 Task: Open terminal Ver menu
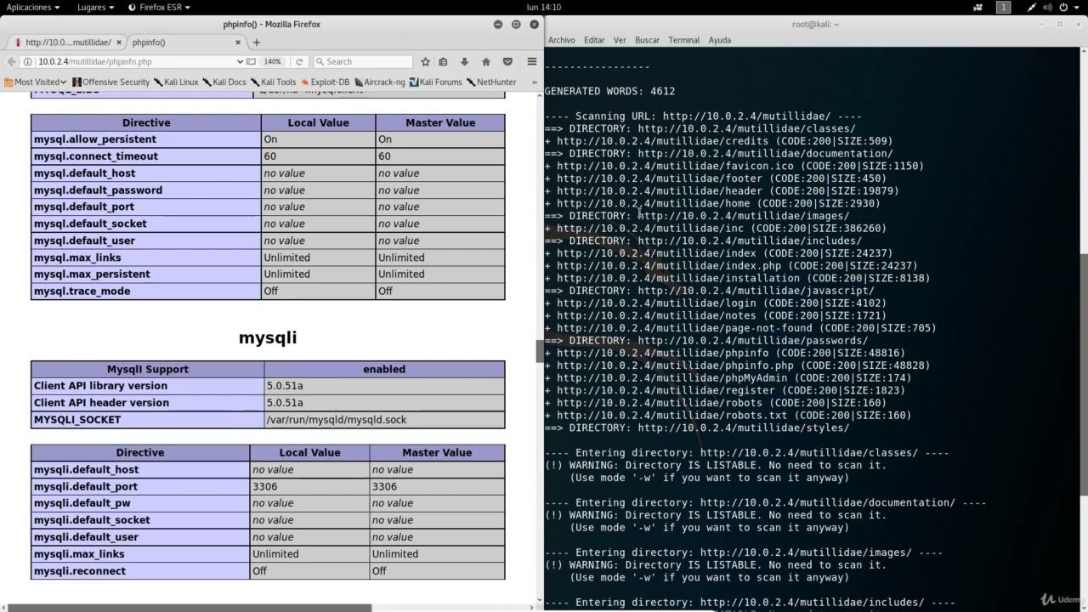pos(620,40)
